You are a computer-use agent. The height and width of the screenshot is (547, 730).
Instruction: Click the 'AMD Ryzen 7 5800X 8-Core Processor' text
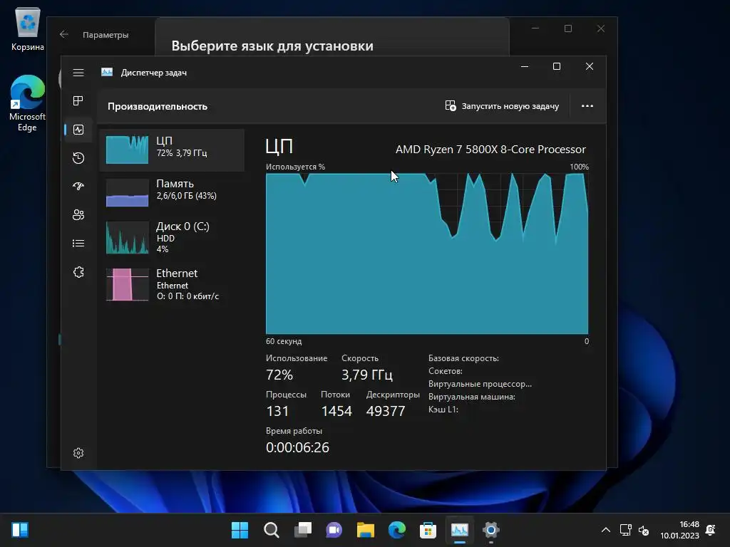(490, 150)
